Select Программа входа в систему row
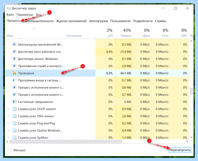The width and height of the screenshot is (198, 161). (97, 80)
